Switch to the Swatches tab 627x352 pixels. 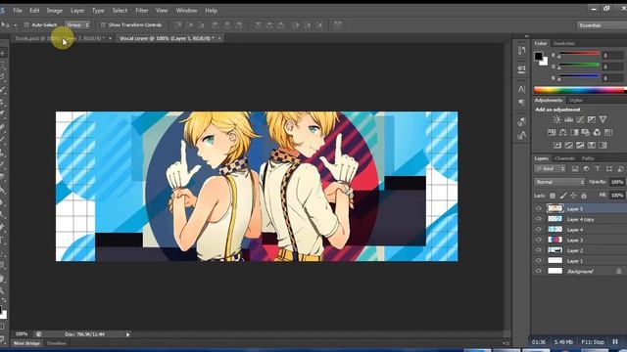point(564,43)
